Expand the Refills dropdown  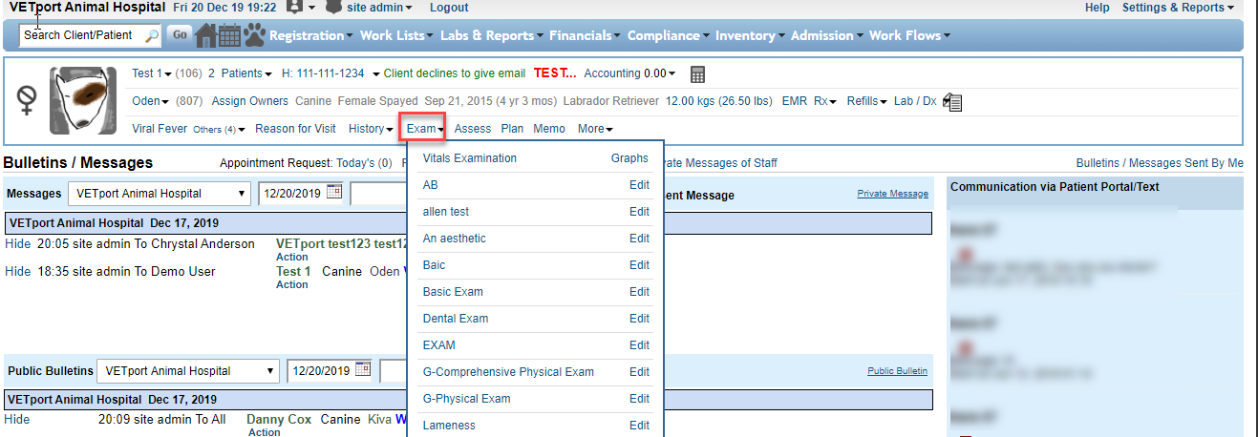pos(867,101)
